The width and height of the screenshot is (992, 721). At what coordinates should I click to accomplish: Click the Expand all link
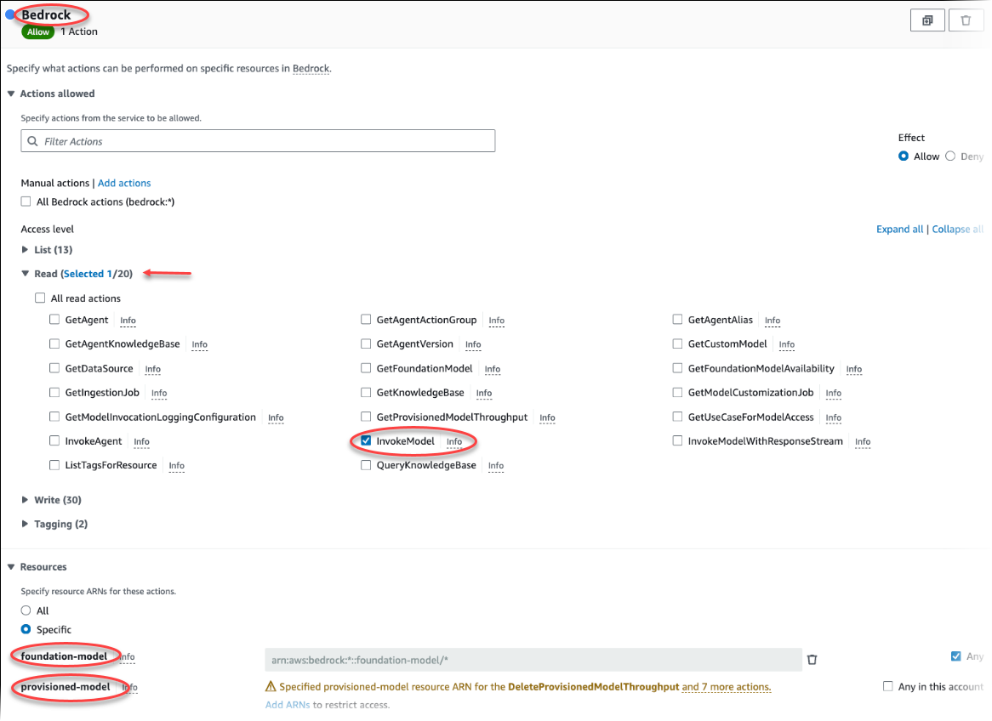coord(899,229)
